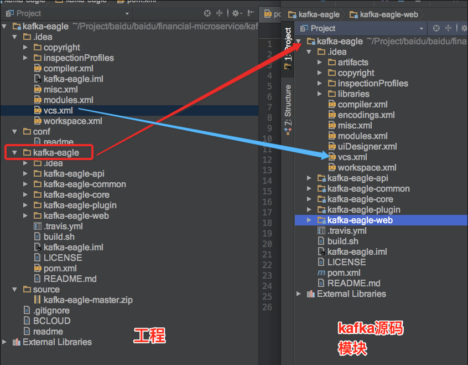Select misc.xml in left panel
Image resolution: width=468 pixels, height=365 pixels.
pyautogui.click(x=56, y=89)
